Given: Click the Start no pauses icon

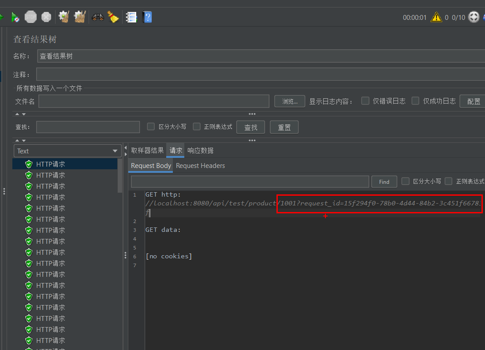Looking at the screenshot, I should click(x=15, y=17).
